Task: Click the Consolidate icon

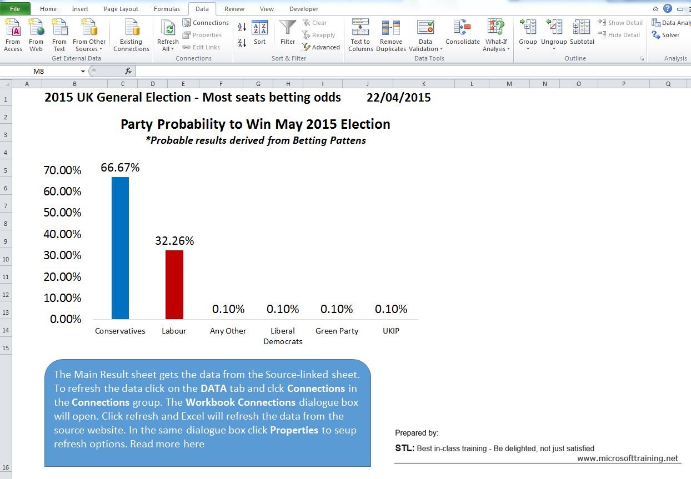Action: pos(462,29)
